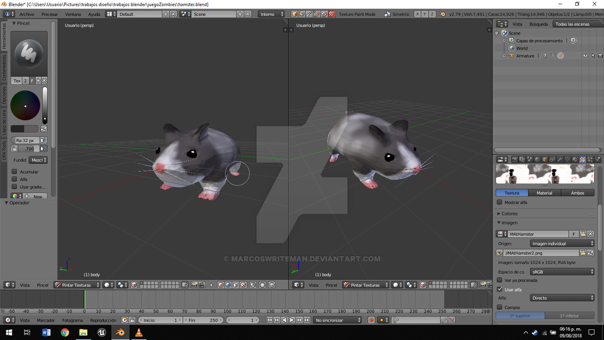The width and height of the screenshot is (604, 340).
Task: Open Microsoft Word from the taskbar
Action: click(46, 332)
